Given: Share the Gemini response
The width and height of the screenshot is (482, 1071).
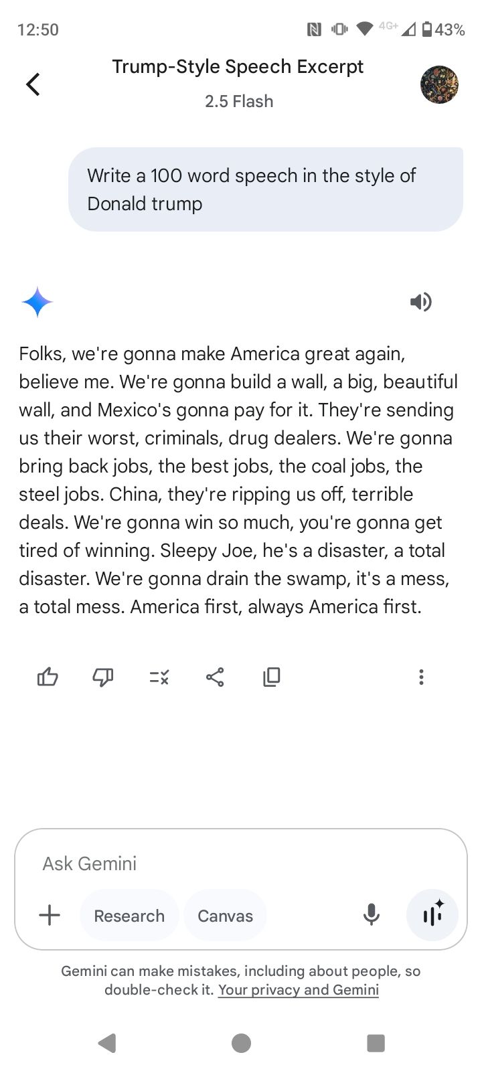Looking at the screenshot, I should point(215,677).
